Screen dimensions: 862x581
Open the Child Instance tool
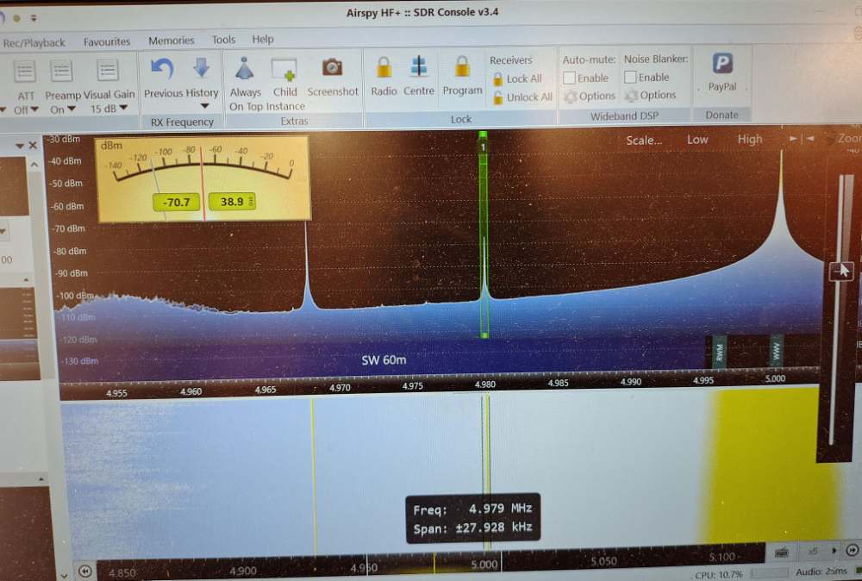tap(284, 70)
